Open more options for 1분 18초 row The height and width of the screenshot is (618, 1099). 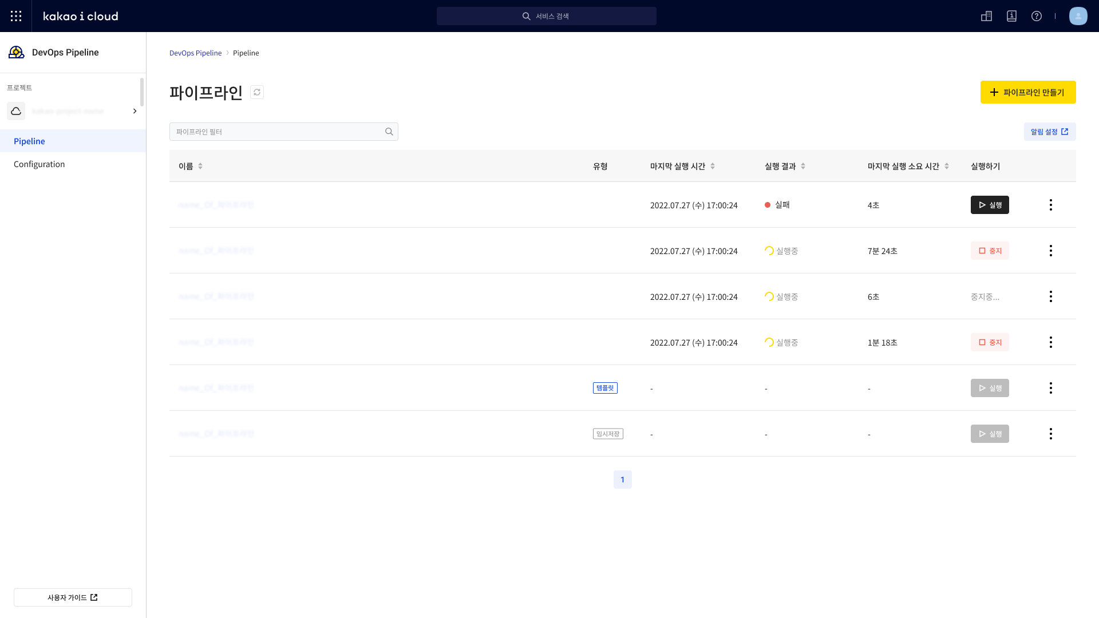click(1050, 342)
